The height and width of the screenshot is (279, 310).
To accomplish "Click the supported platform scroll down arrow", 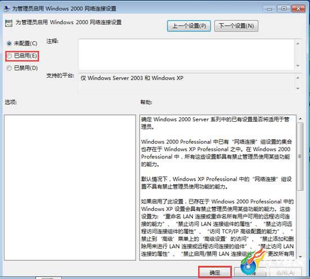I will point(298,88).
